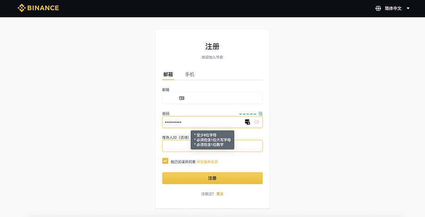Image resolution: width=425 pixels, height=217 pixels.
Task: Uncheck the 我已阅读并同意 agreement checkbox
Action: (x=165, y=161)
